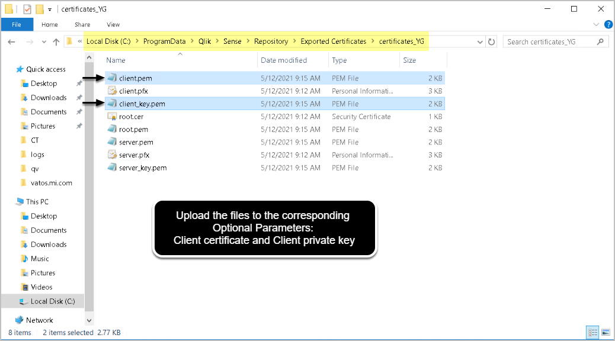
Task: Sort files by Date modified column
Action: point(284,60)
